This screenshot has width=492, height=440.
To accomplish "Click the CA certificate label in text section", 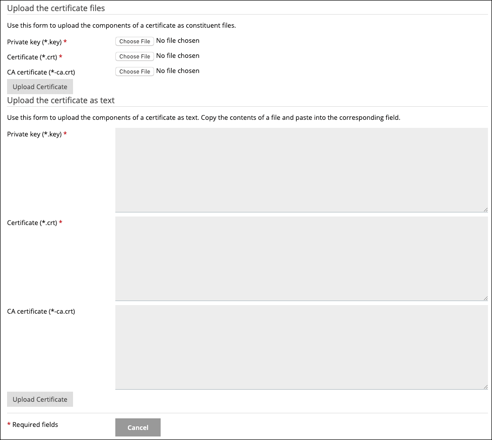I will coord(41,311).
